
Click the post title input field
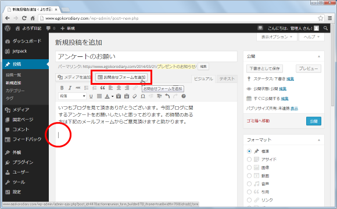coord(146,56)
